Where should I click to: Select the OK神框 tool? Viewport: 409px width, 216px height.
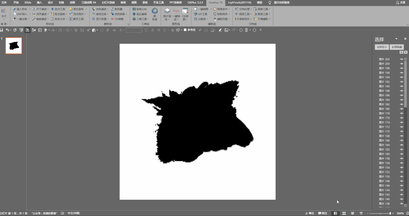pos(117,19)
